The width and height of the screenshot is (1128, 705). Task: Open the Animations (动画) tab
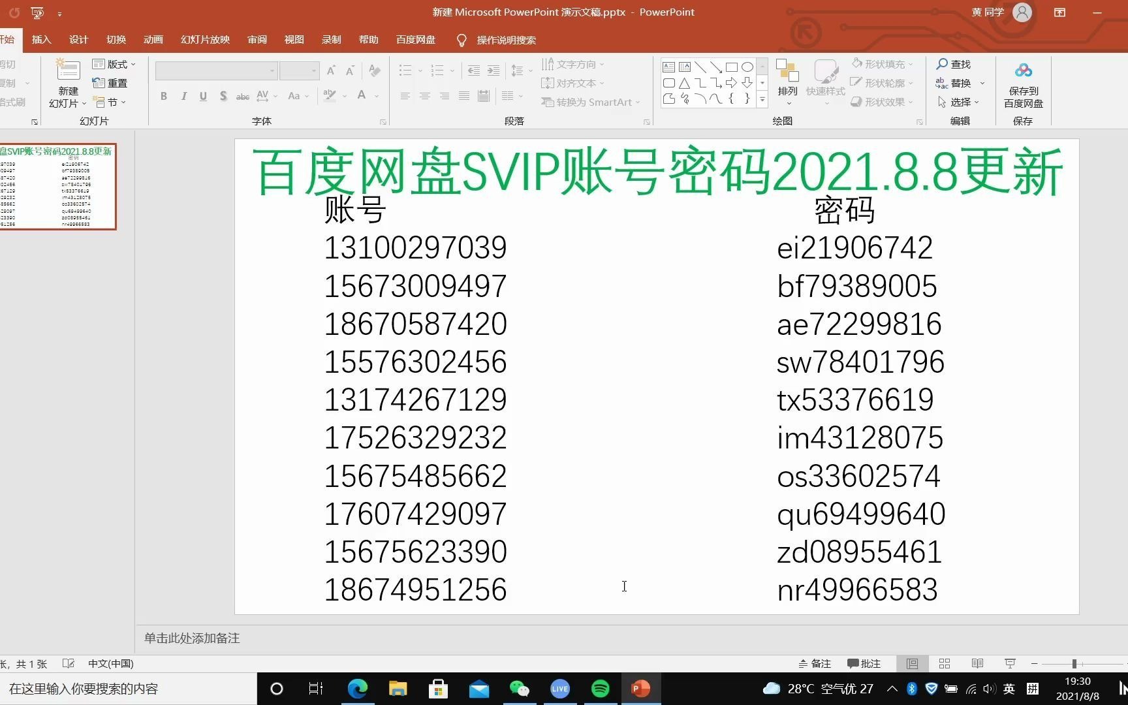153,40
